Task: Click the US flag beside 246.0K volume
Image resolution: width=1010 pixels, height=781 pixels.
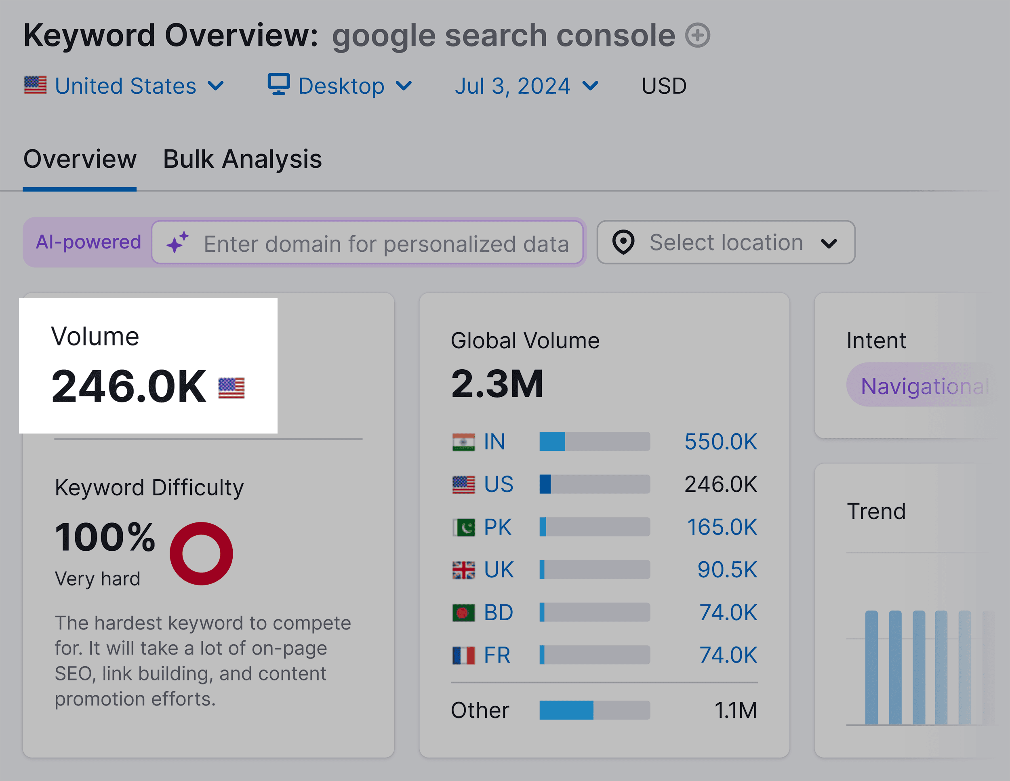Action: tap(231, 388)
